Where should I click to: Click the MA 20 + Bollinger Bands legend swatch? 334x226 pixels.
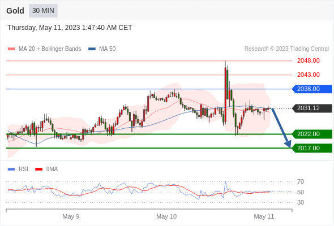pyautogui.click(x=11, y=49)
